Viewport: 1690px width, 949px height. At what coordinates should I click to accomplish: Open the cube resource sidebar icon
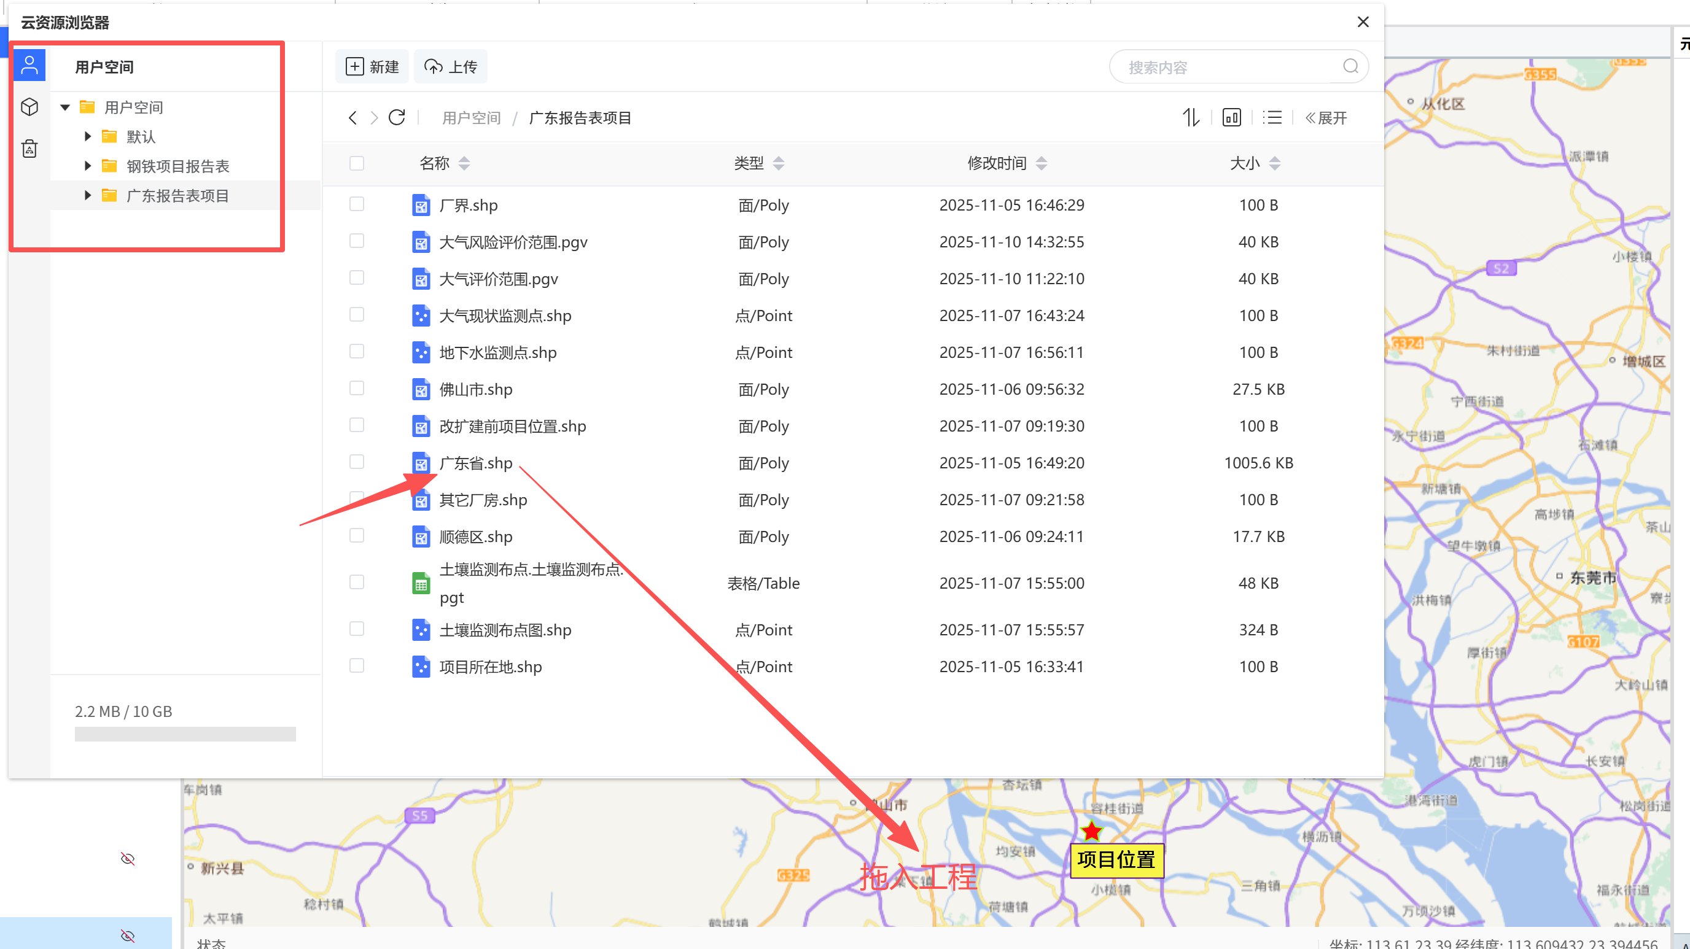tap(29, 107)
